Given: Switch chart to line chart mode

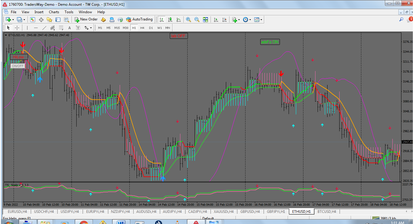Looking at the screenshot, I should (179, 20).
